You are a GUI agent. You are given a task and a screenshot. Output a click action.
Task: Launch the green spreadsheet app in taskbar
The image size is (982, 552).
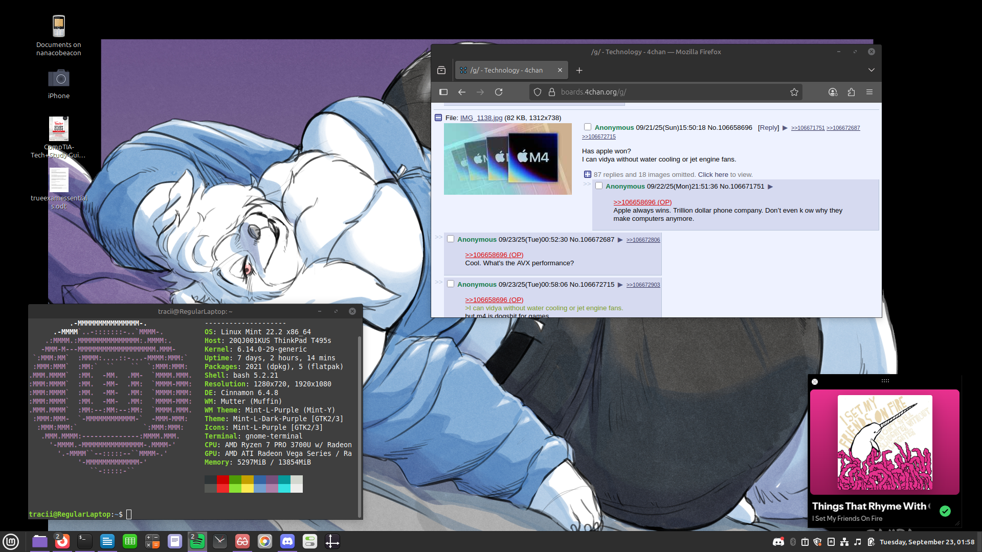pyautogui.click(x=130, y=541)
